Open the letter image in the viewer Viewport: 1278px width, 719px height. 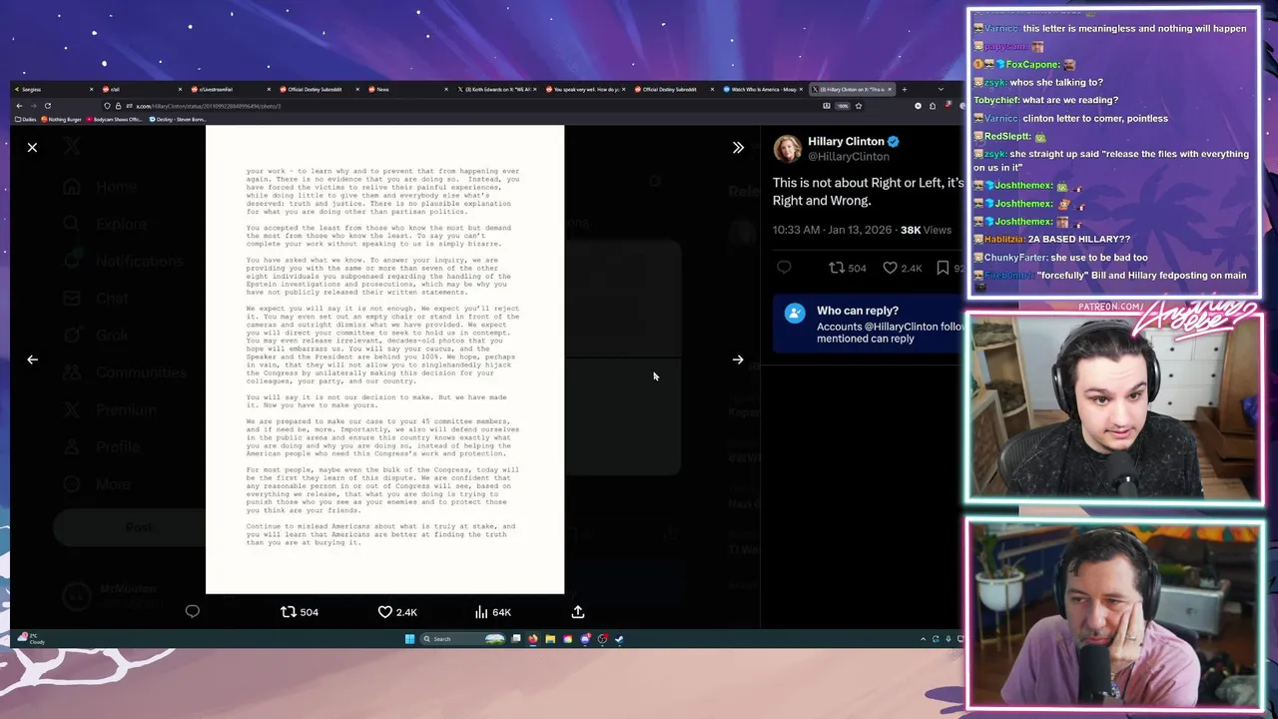pos(384,359)
